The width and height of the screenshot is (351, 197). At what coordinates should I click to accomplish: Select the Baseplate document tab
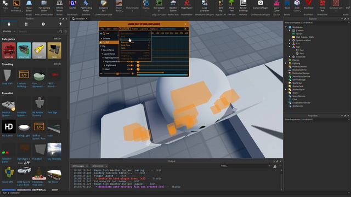[80, 19]
